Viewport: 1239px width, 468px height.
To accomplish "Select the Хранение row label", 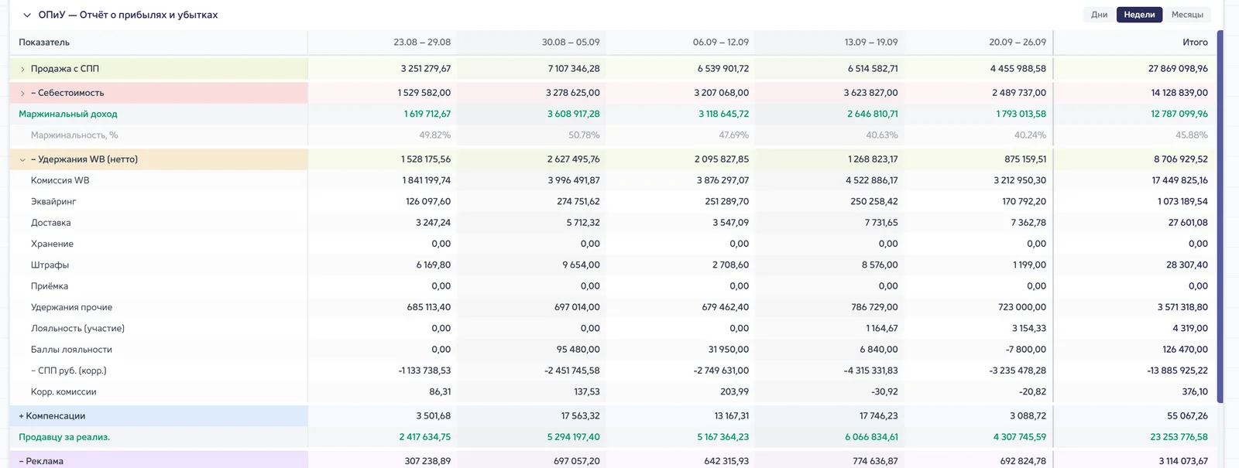I will [53, 244].
